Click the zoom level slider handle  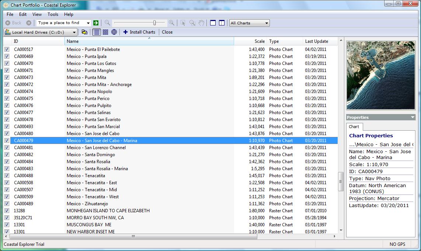coord(154,23)
